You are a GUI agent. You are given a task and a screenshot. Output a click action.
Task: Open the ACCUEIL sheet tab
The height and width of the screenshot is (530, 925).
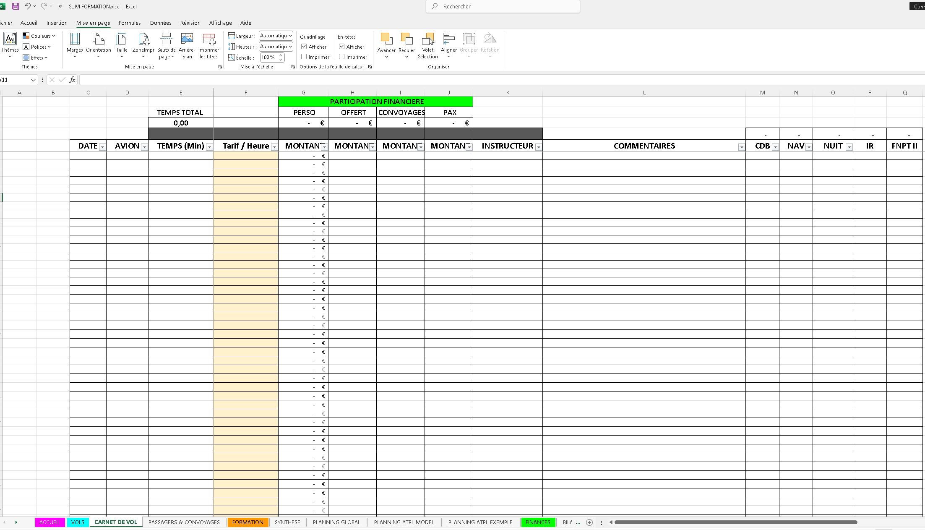click(50, 522)
